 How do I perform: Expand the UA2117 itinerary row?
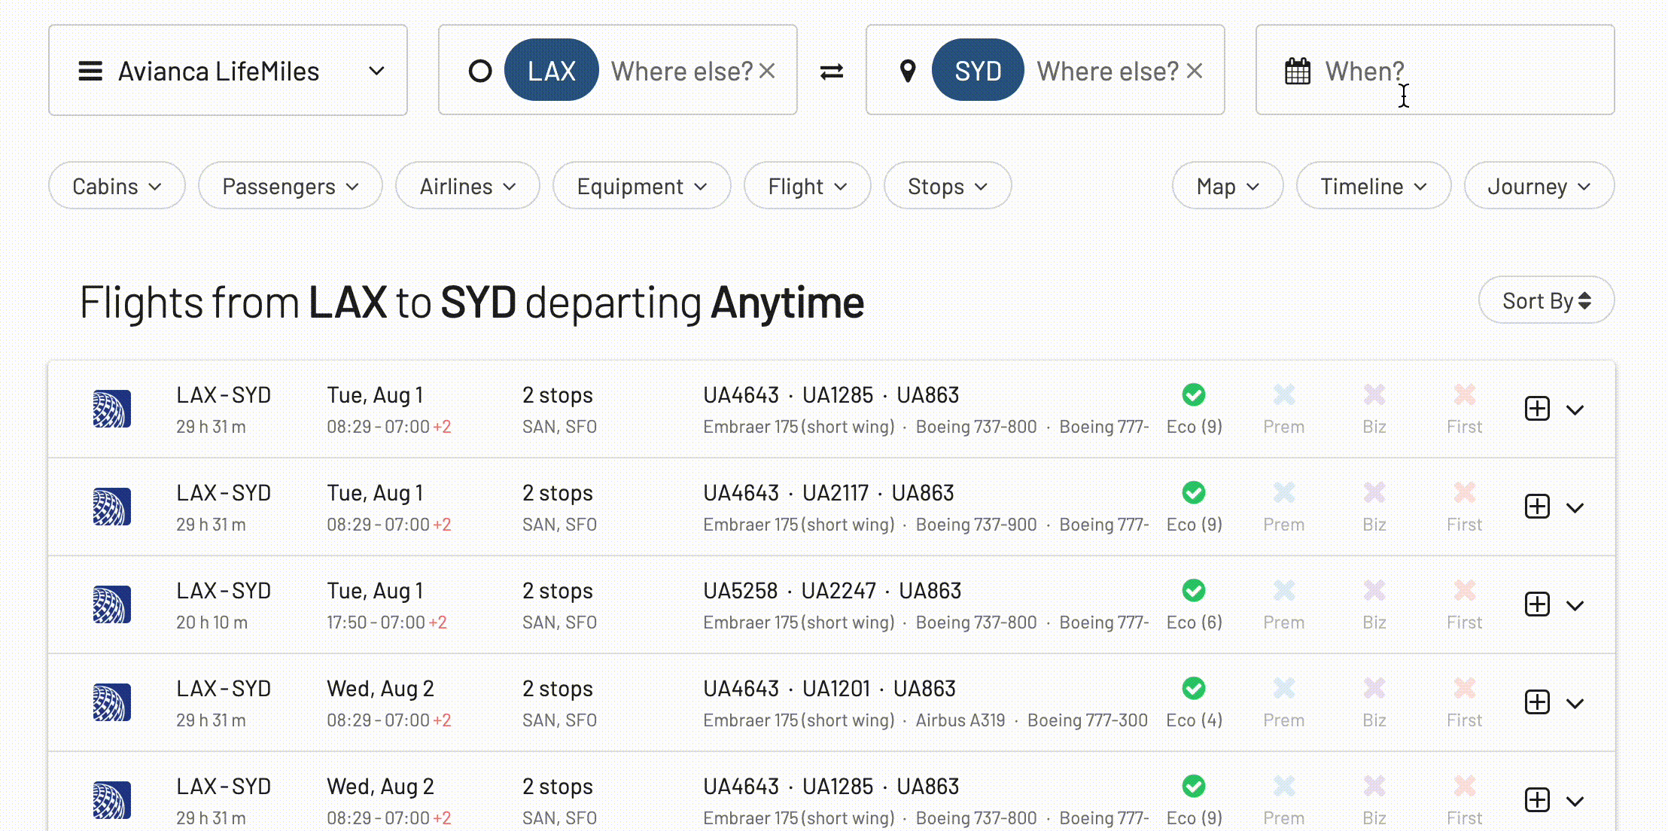(1575, 508)
